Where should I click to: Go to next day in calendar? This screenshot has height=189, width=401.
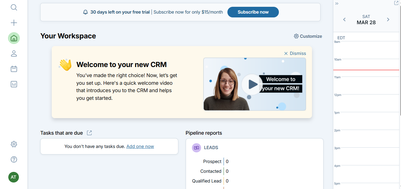[388, 19]
